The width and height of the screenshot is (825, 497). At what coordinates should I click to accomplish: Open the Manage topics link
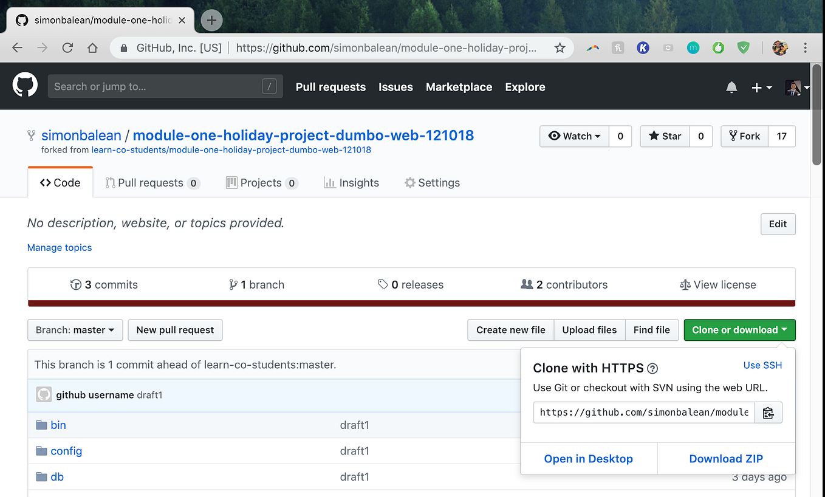(x=59, y=247)
